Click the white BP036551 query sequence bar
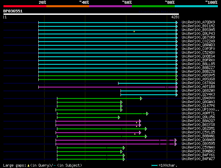Viewport: 221px width, 168px height. click(x=91, y=14)
